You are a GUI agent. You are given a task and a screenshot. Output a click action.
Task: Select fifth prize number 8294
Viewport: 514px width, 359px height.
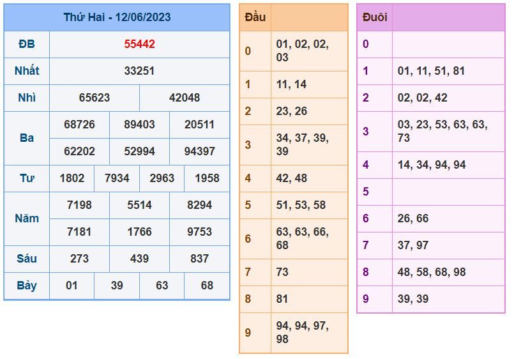199,205
